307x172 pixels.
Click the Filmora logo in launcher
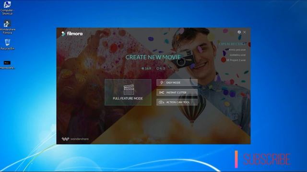click(x=72, y=34)
